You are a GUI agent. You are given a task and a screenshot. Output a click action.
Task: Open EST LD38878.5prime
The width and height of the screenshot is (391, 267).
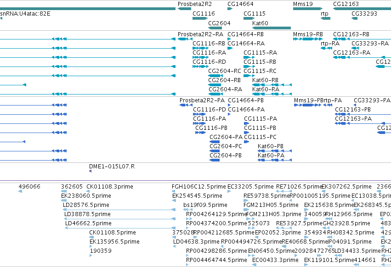(x=87, y=214)
